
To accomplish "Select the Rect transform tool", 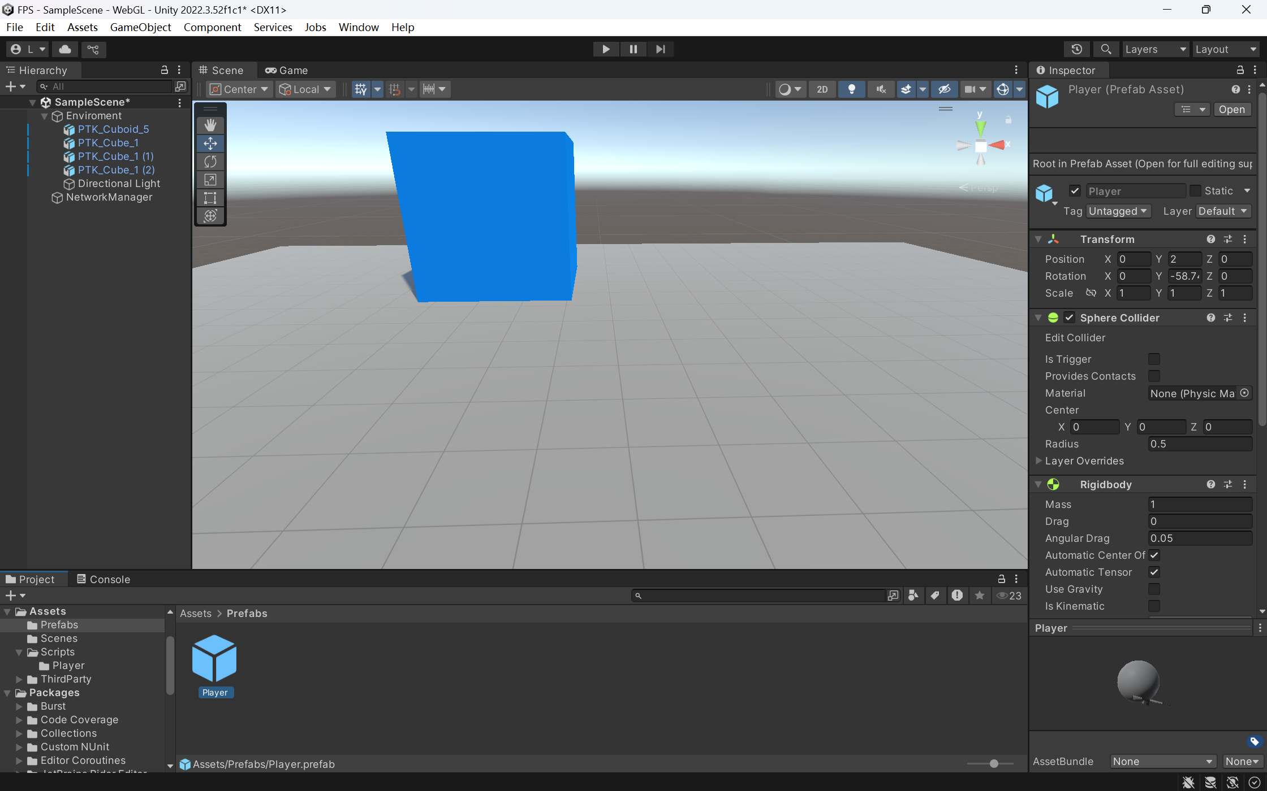I will [x=210, y=198].
